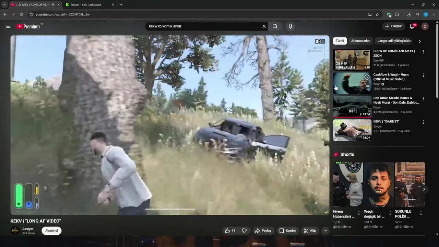Viewport: 439px width, 247px height.
Task: Open the tab search dropdown arrow
Action: pyautogui.click(x=4, y=4)
